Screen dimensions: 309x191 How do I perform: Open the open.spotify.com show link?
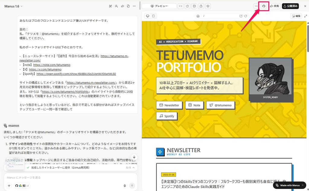tap(76, 74)
